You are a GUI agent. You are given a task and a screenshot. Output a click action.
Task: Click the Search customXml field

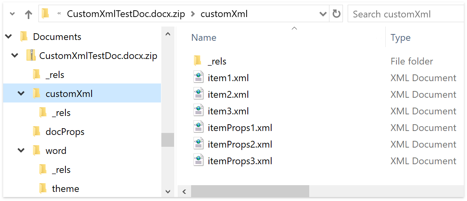click(404, 14)
